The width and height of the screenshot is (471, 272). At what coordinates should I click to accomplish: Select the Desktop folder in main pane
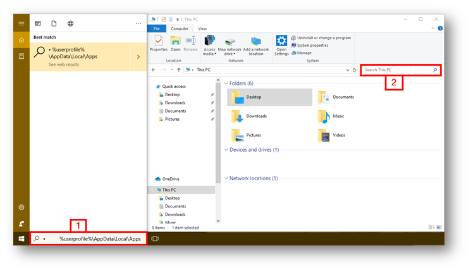coord(269,97)
